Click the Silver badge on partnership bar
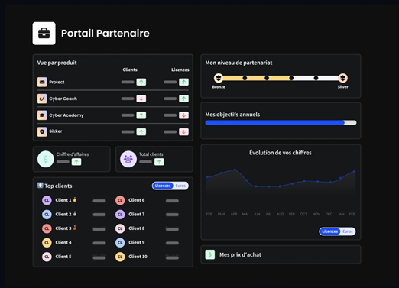This screenshot has width=399, height=288. click(x=343, y=78)
